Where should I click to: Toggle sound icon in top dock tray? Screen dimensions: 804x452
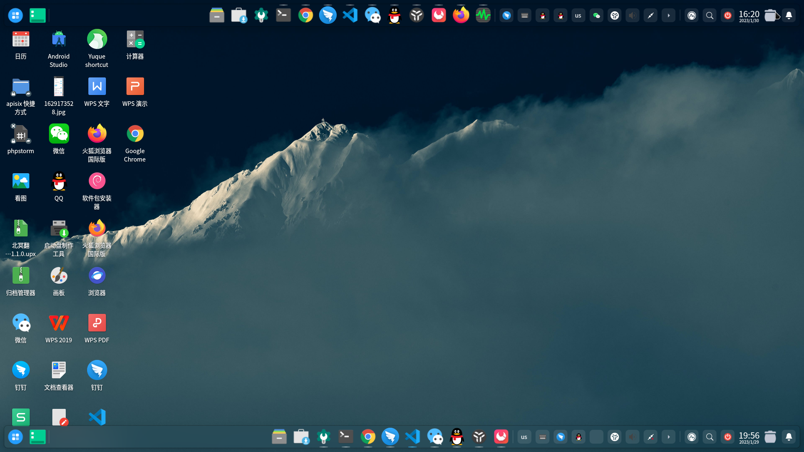[632, 15]
